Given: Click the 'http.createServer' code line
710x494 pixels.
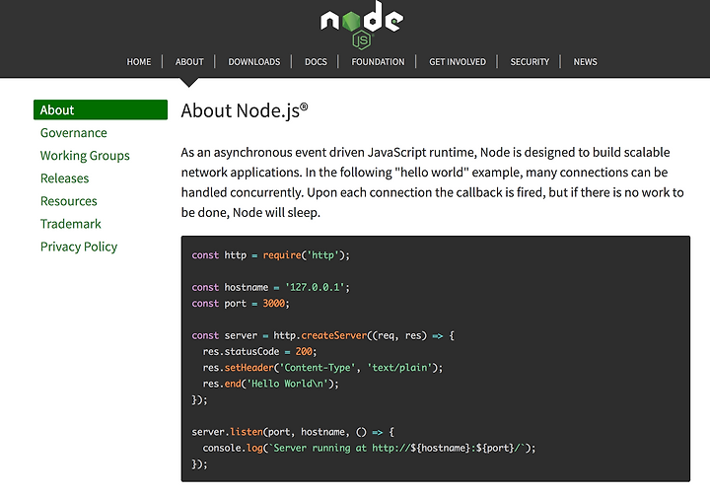Looking at the screenshot, I should tap(322, 335).
